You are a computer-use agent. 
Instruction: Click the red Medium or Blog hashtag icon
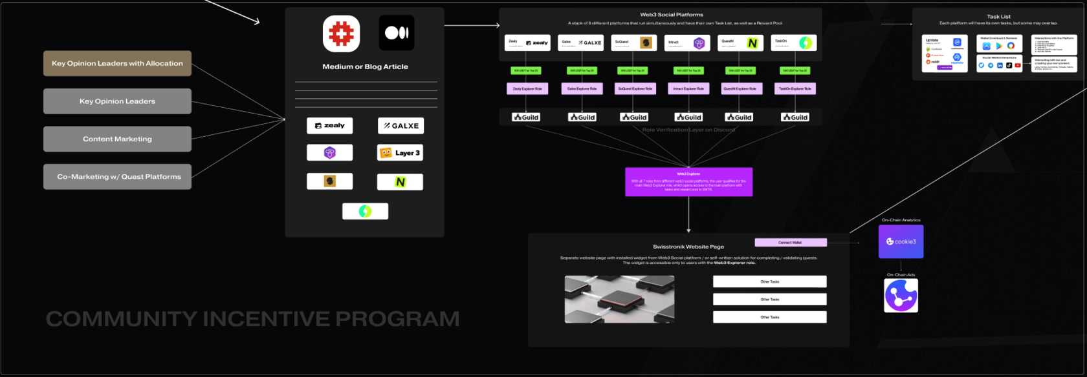[341, 34]
